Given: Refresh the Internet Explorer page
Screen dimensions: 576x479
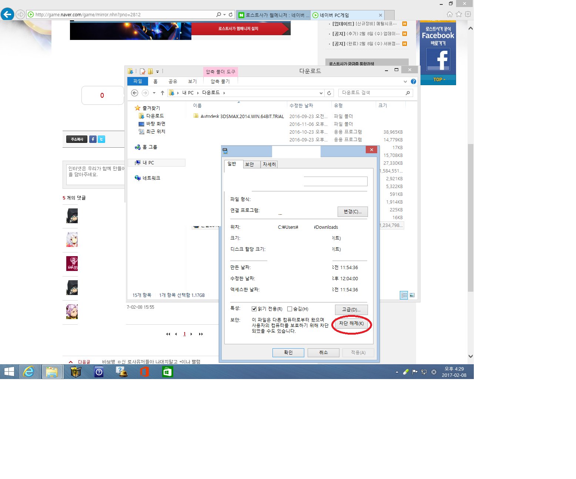Looking at the screenshot, I should pyautogui.click(x=231, y=14).
